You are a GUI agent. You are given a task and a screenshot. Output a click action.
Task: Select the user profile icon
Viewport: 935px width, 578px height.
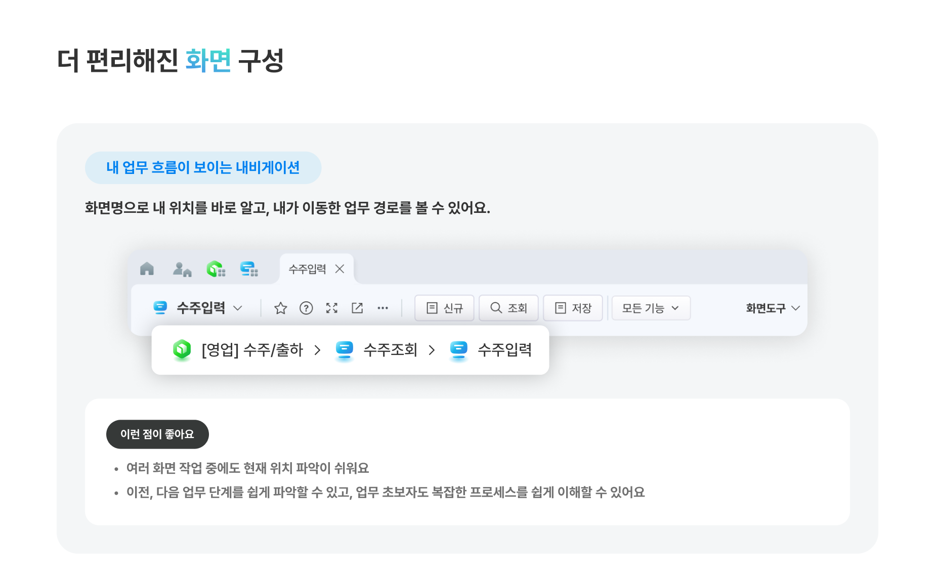click(x=182, y=270)
